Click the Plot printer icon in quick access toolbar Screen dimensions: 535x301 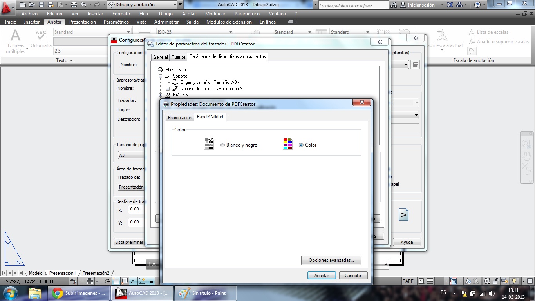click(x=74, y=5)
